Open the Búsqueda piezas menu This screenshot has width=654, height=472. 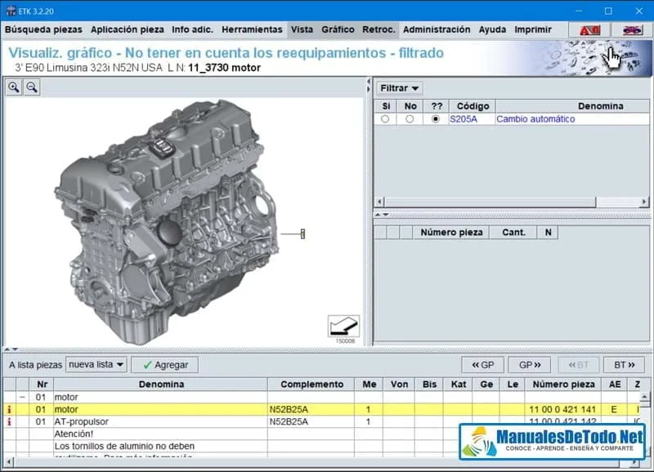tap(43, 29)
